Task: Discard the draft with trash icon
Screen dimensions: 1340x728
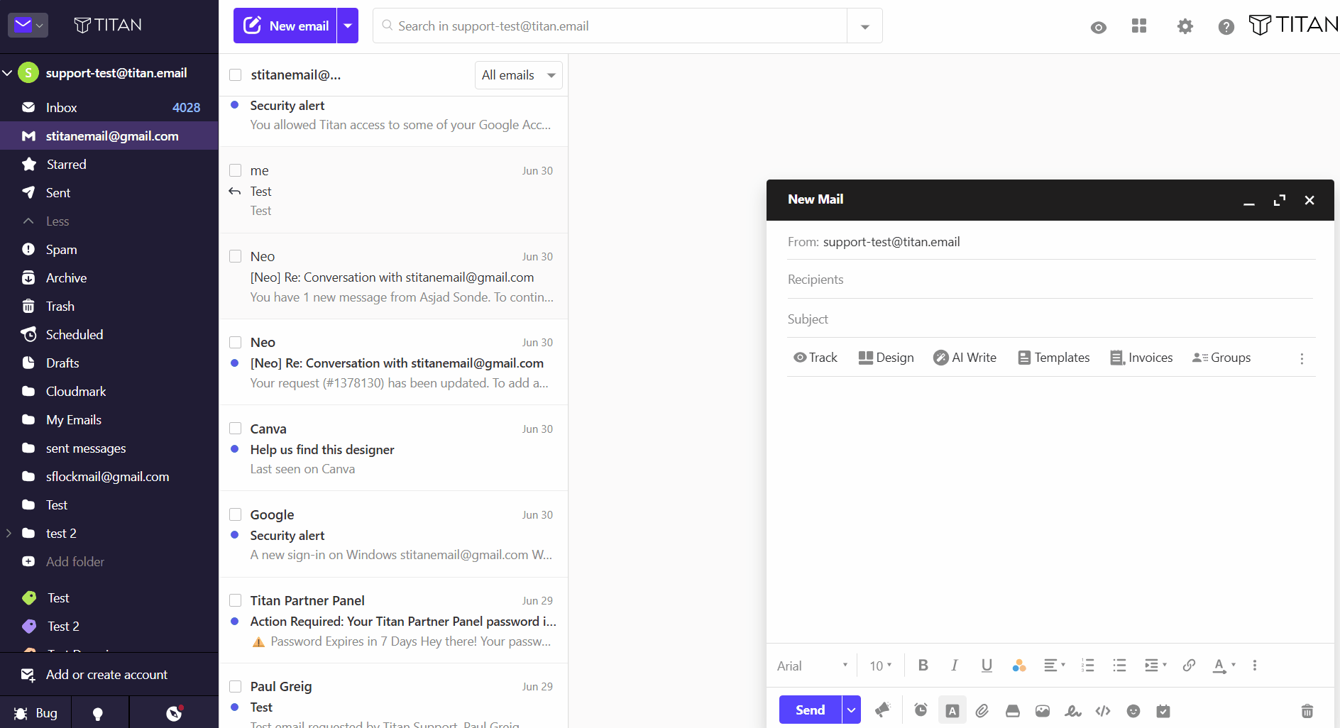Action: (1307, 710)
